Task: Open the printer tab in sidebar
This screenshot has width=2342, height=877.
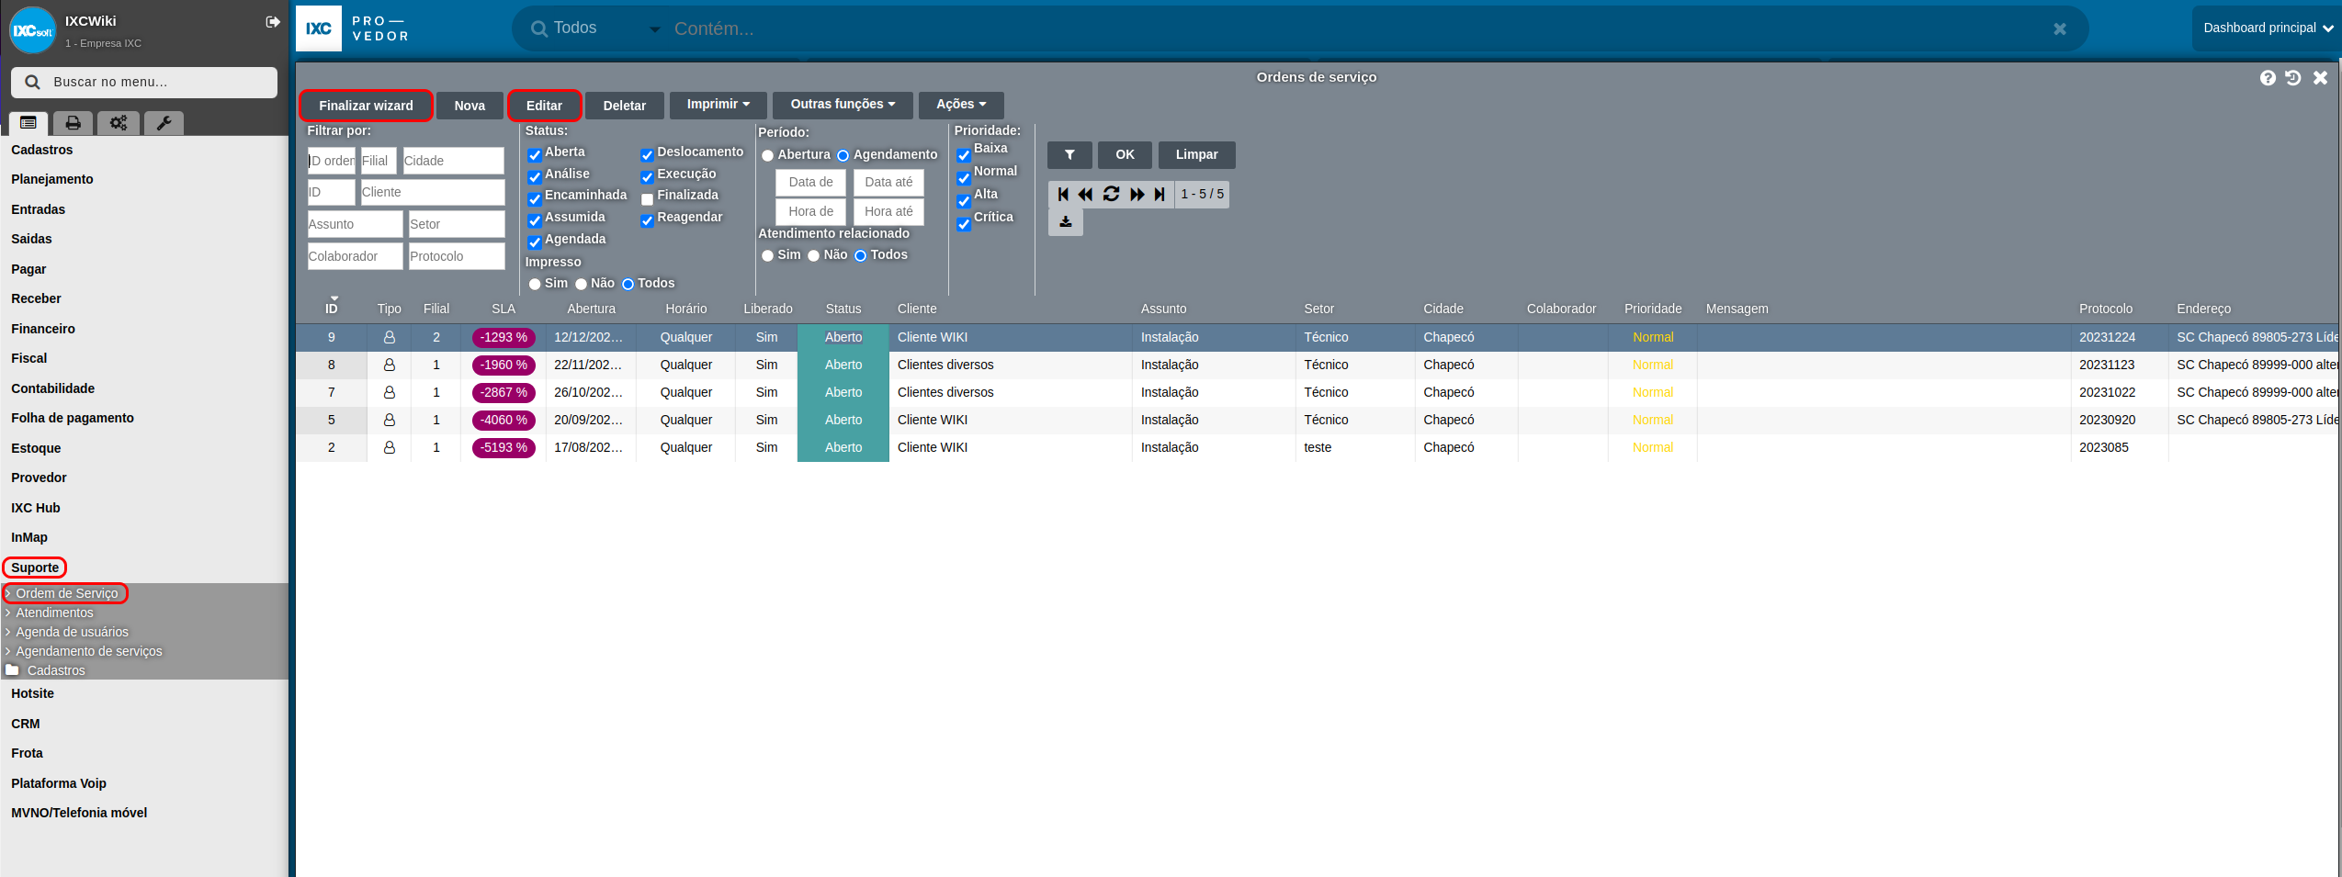Action: 73,122
